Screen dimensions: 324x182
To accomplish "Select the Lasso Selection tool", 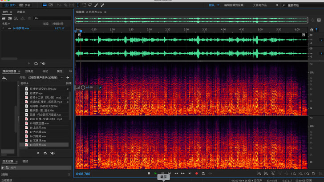I will click(x=90, y=5).
